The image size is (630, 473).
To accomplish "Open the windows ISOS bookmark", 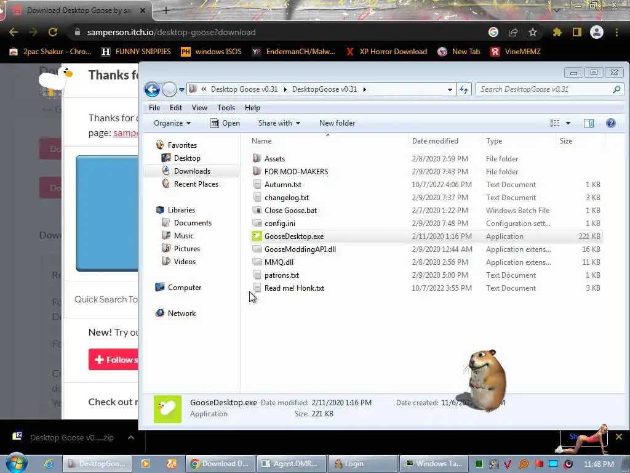I will click(x=212, y=52).
